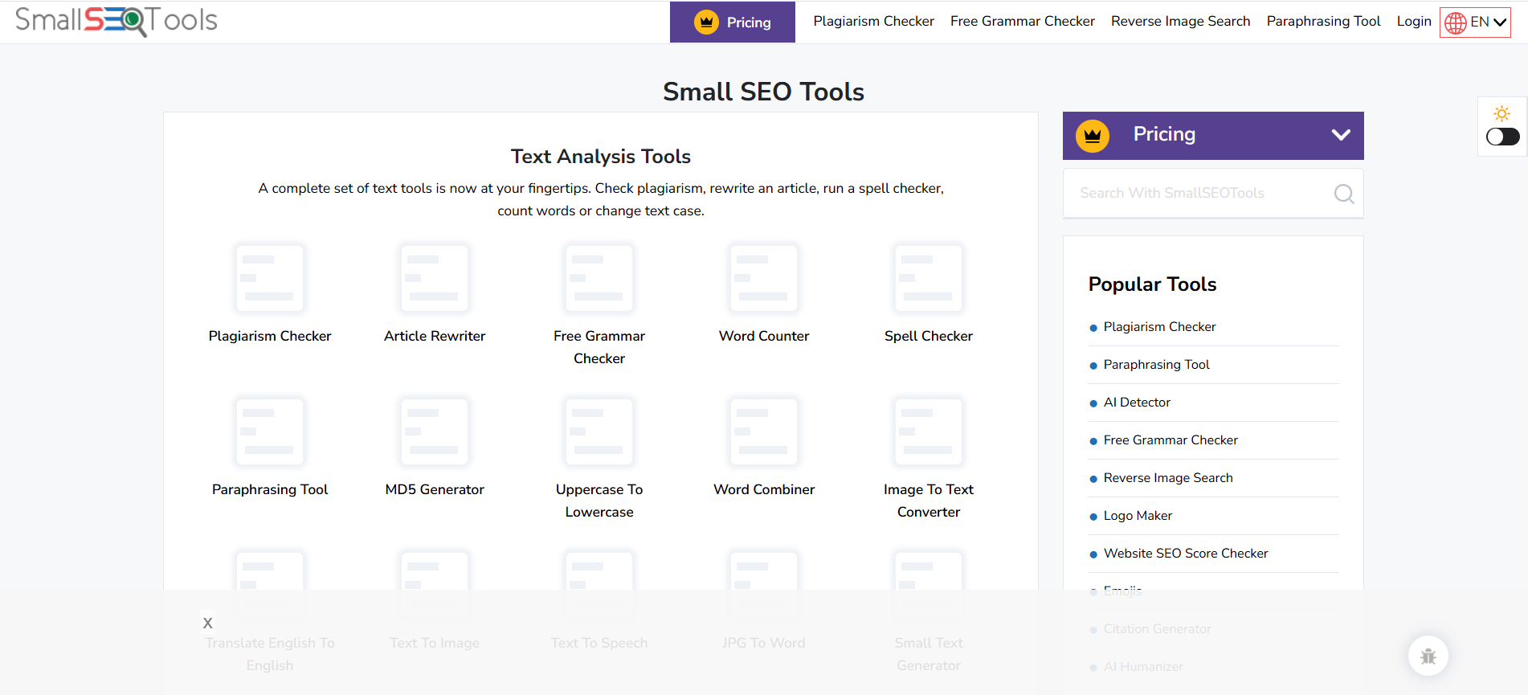Screen dimensions: 1528x695
Task: Click the crown icon in top Pricing button
Action: [x=706, y=22]
